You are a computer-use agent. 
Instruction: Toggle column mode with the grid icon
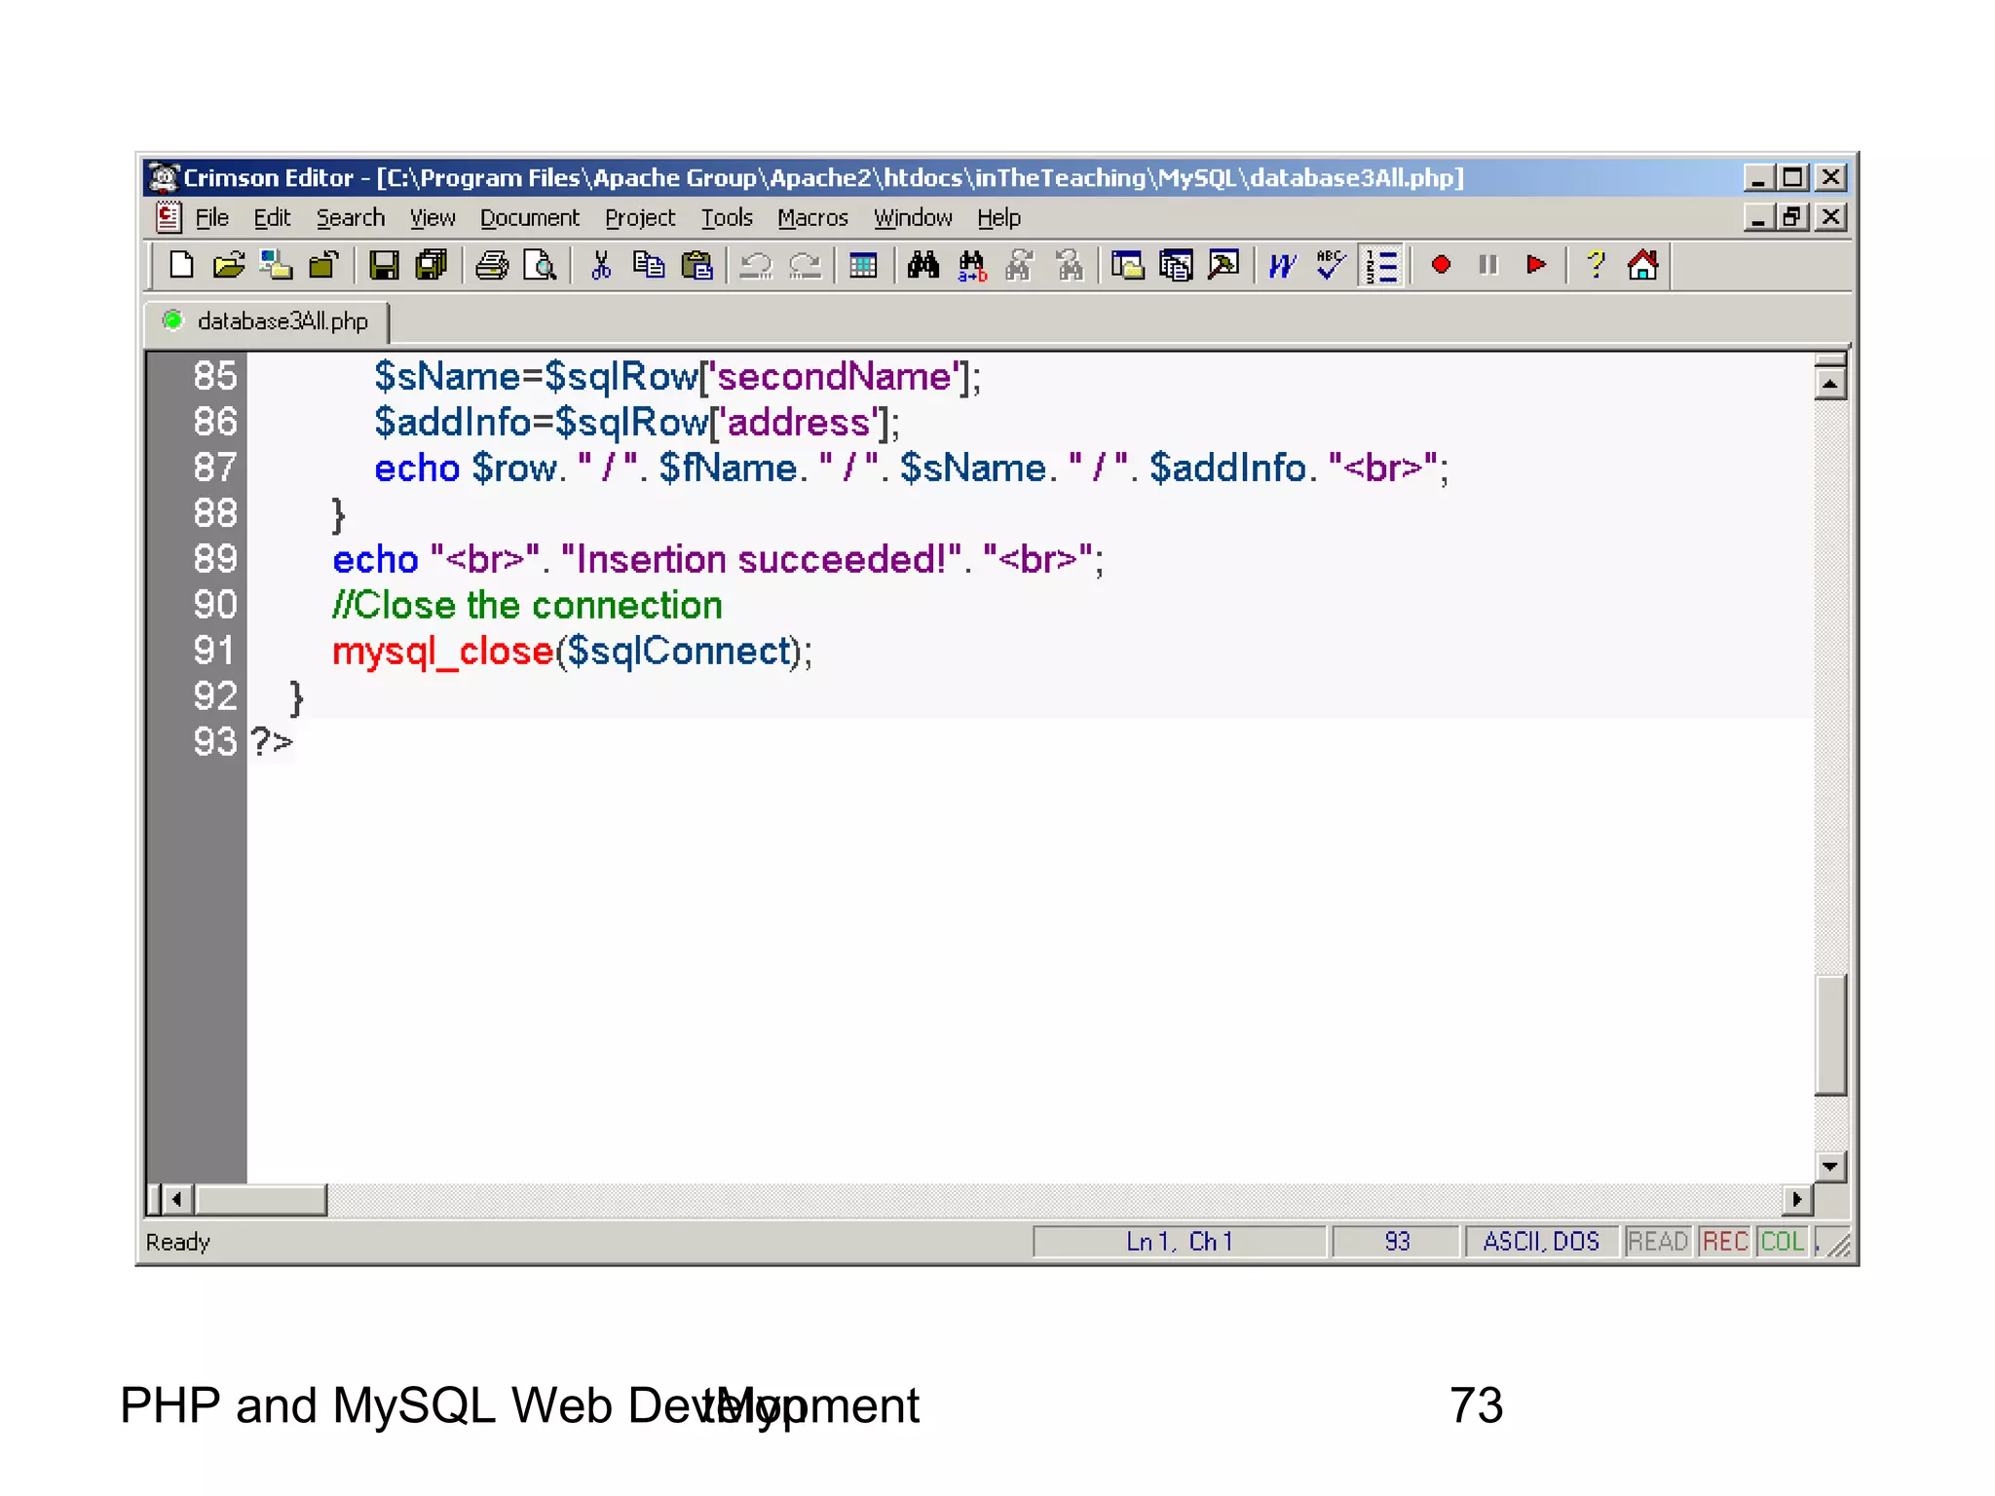click(x=863, y=266)
